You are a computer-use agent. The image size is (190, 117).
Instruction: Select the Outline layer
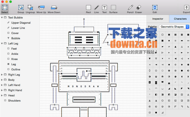pyautogui.click(x=16, y=70)
